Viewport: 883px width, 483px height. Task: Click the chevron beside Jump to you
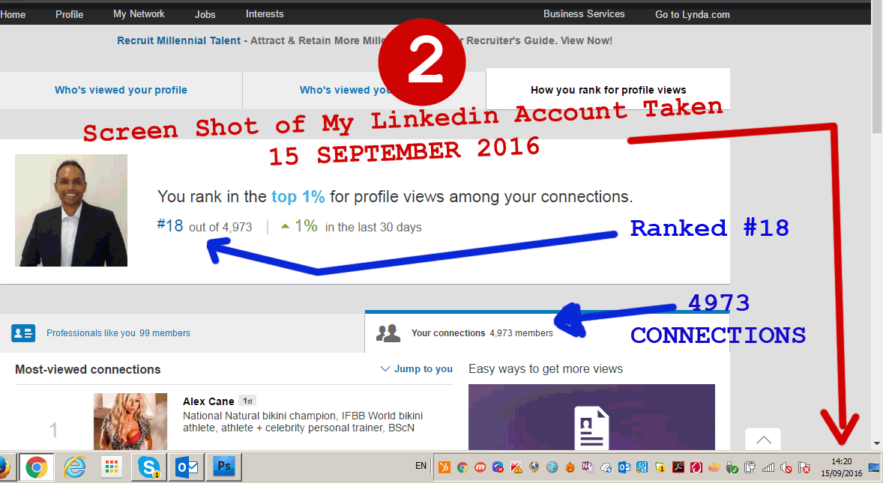click(385, 369)
